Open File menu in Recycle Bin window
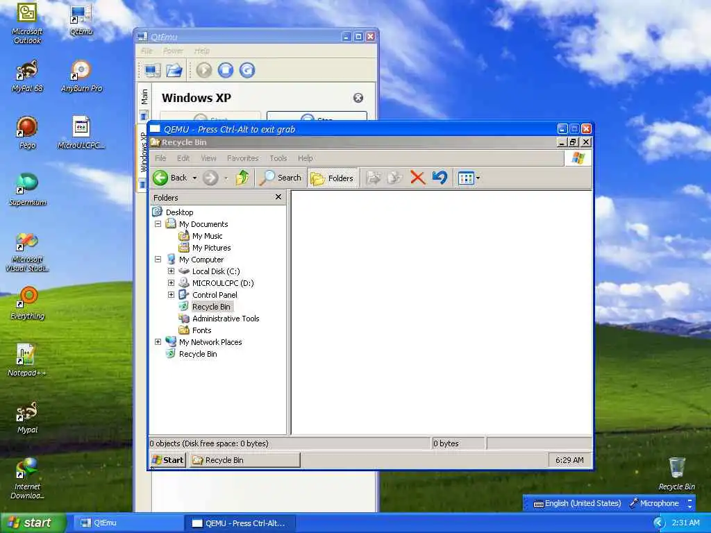This screenshot has width=711, height=533. [160, 158]
